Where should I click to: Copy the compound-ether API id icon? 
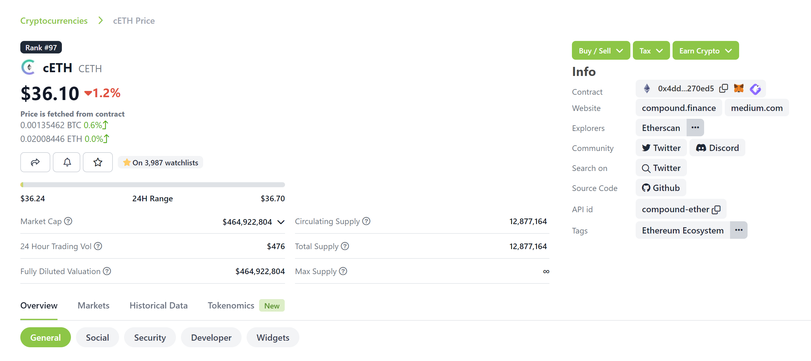pyautogui.click(x=716, y=210)
